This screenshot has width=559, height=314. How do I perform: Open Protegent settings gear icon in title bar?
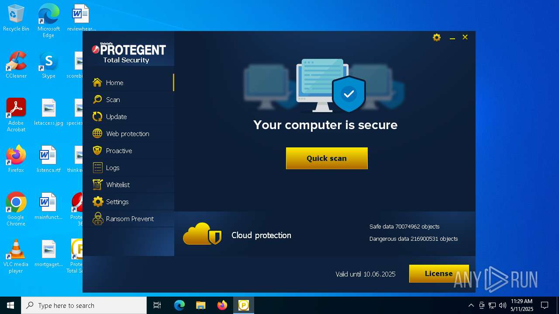[x=437, y=38]
